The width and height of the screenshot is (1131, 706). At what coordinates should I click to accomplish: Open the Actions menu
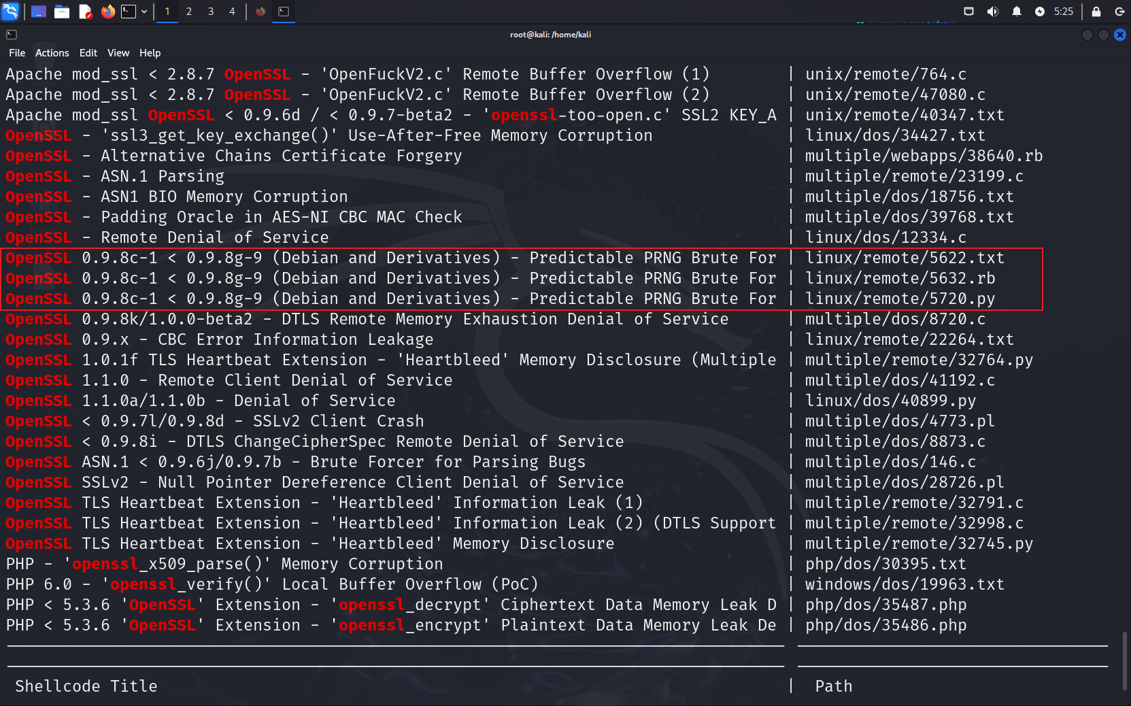52,53
